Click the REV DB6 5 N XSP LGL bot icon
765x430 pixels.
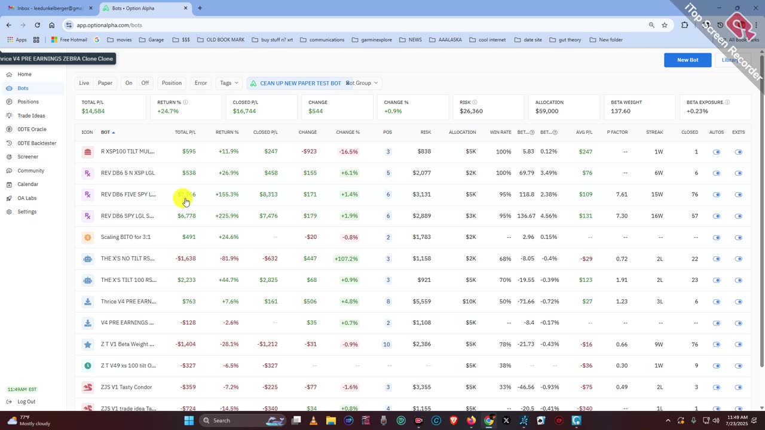tap(88, 173)
